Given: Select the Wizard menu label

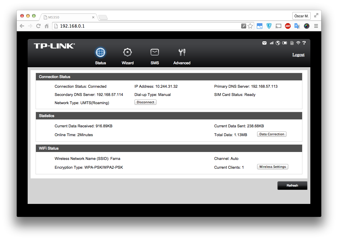Looking at the screenshot, I should [128, 63].
